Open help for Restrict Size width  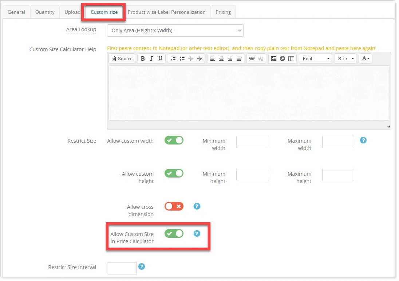(363, 140)
